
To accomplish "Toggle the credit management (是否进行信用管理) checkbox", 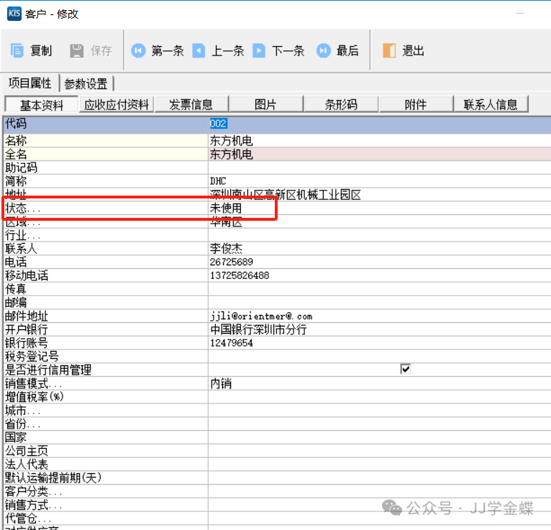I will coord(405,370).
